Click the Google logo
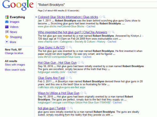 pyautogui.click(x=18, y=5)
